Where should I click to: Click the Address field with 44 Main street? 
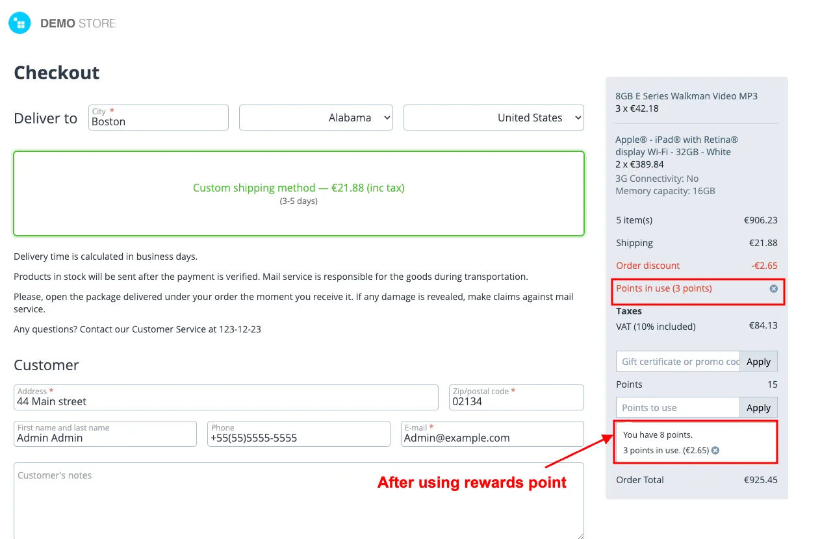(226, 397)
